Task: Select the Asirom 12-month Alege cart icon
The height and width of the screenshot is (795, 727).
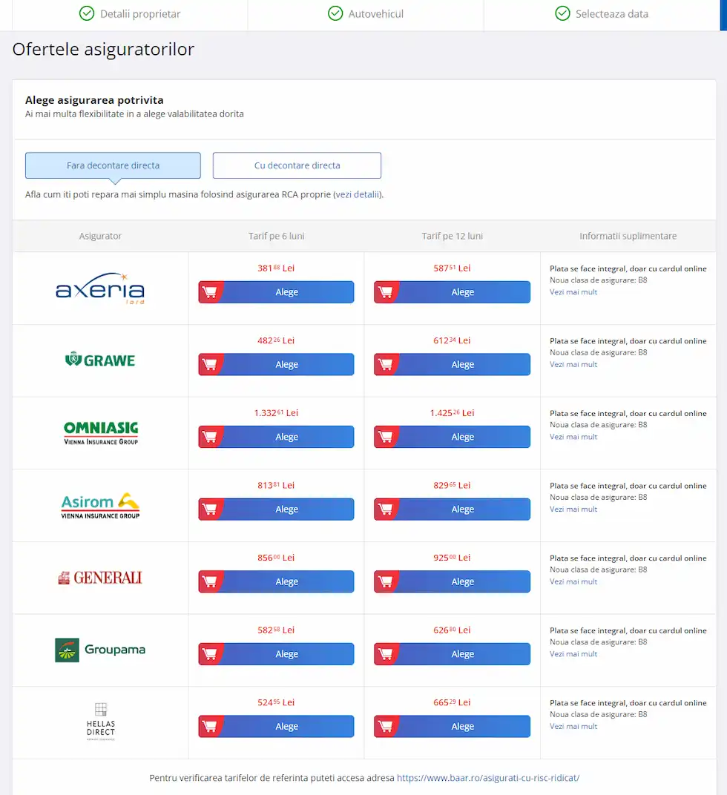Action: coord(386,509)
